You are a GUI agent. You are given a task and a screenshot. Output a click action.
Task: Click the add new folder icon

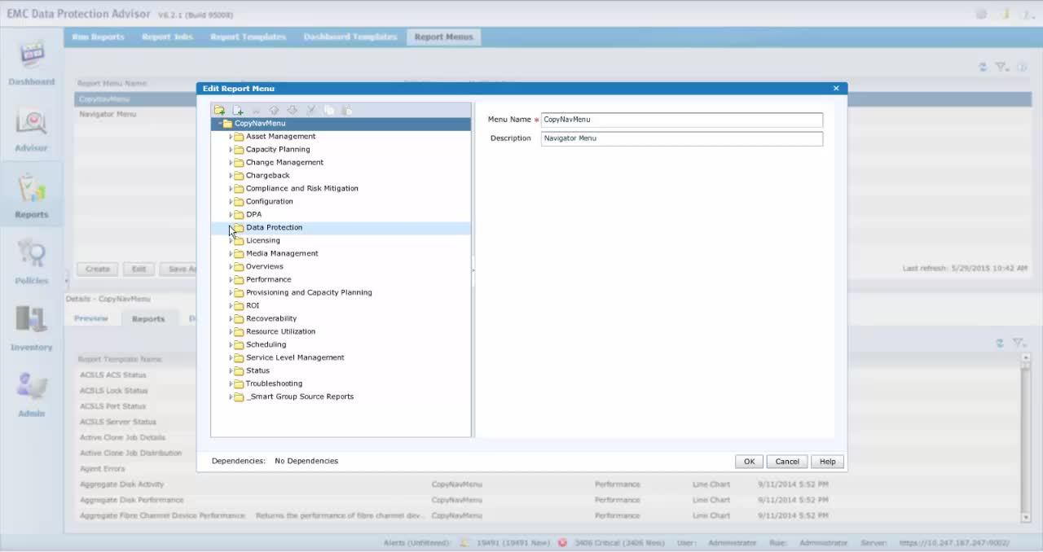point(219,110)
